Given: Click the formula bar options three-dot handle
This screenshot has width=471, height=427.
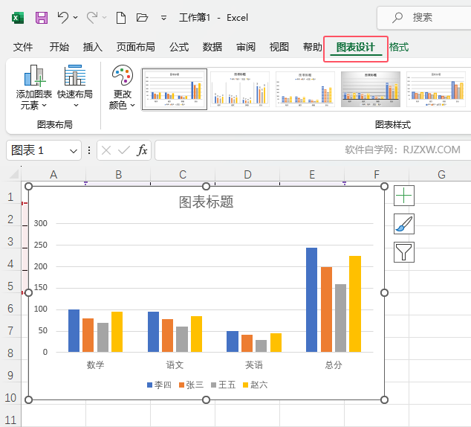Looking at the screenshot, I should tap(89, 150).
